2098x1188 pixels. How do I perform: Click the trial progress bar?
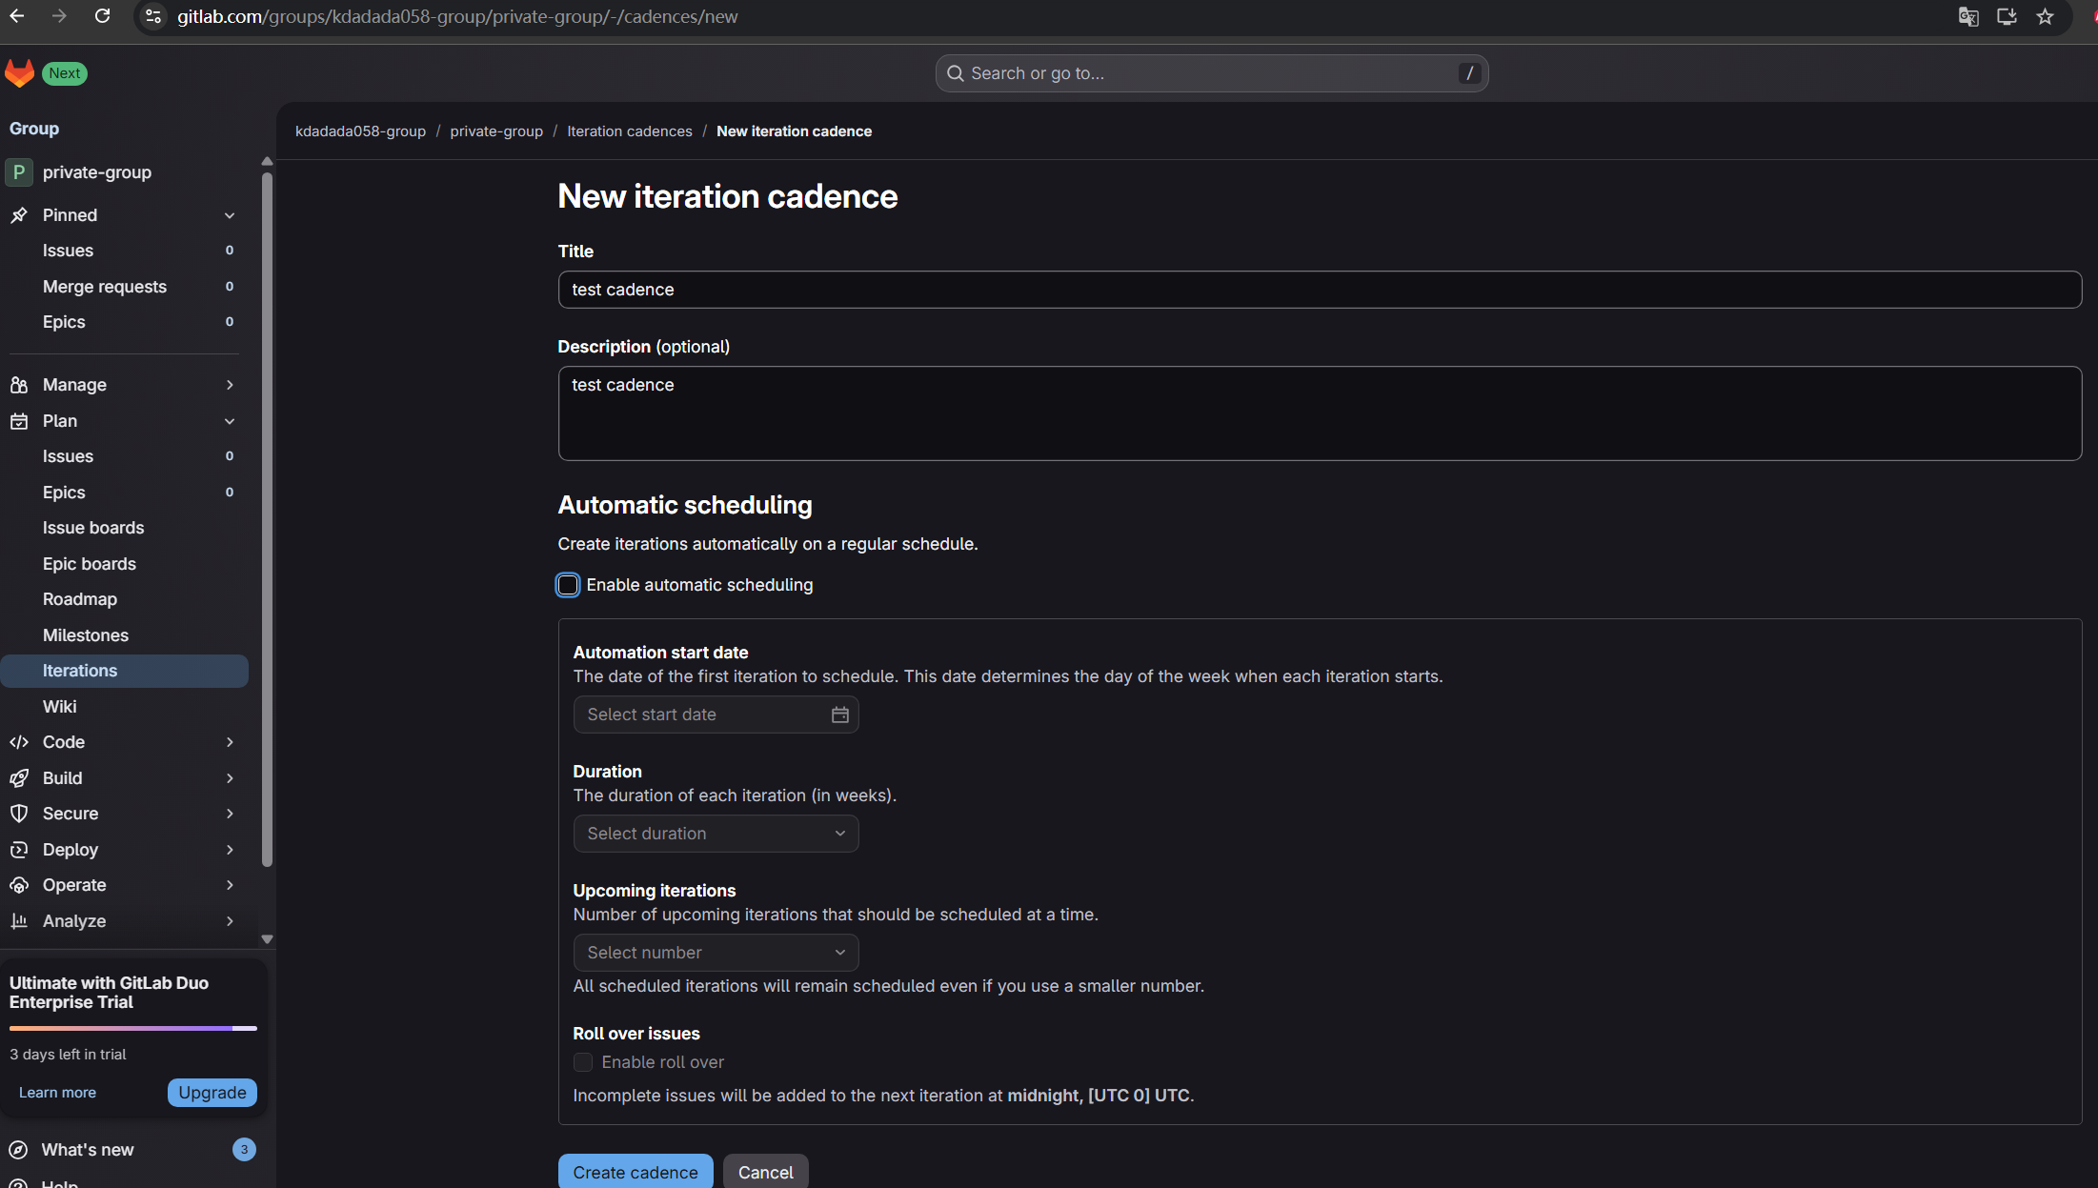tap(133, 1028)
